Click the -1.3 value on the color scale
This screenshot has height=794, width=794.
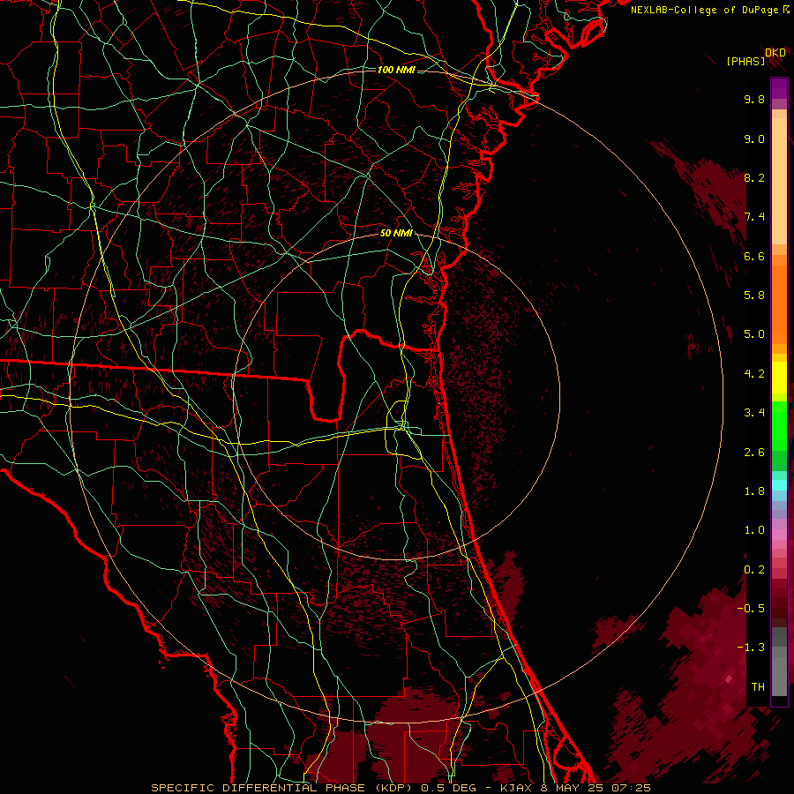(x=751, y=648)
